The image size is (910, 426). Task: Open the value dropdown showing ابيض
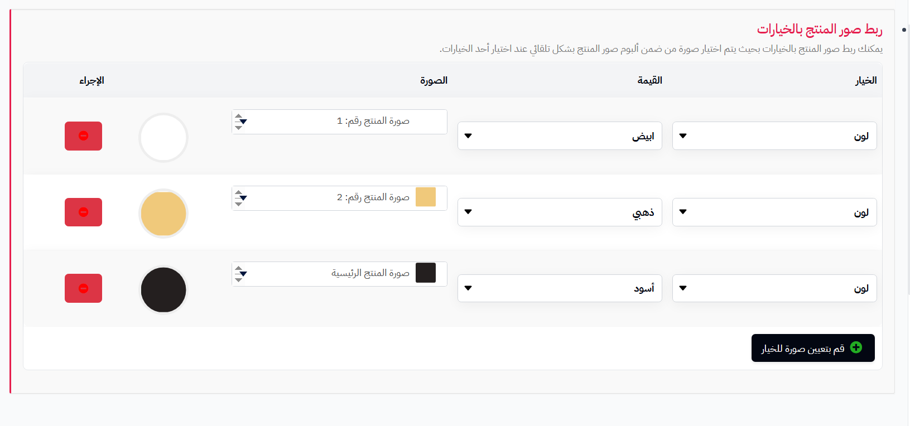[x=560, y=136]
